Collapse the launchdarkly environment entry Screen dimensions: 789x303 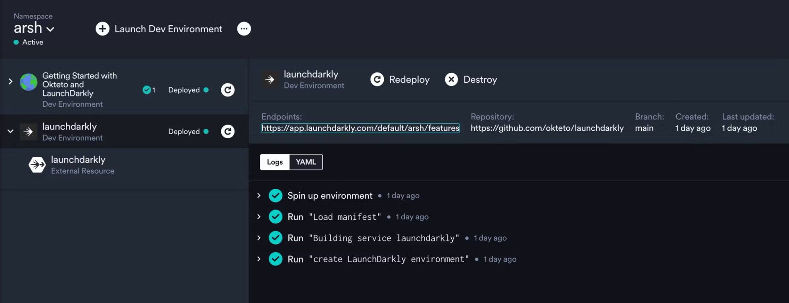[10, 131]
